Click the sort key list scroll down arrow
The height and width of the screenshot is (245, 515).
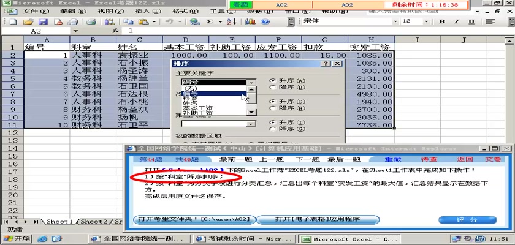click(251, 112)
